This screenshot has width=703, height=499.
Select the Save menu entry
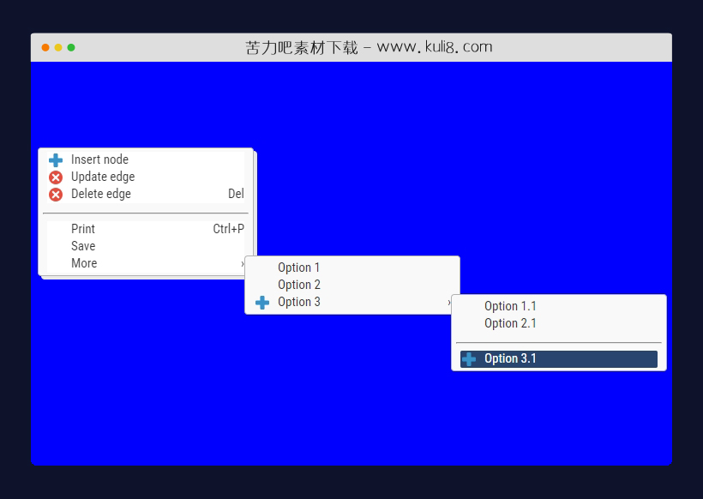click(x=83, y=246)
